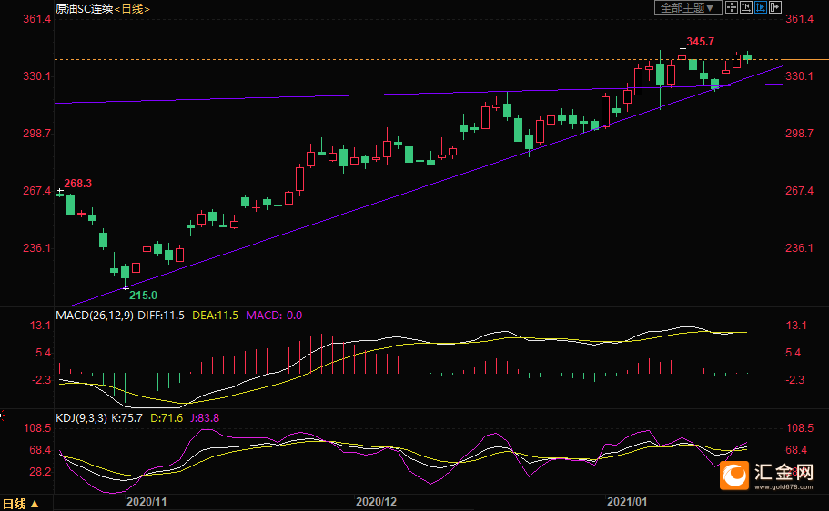Click the highlighted blue axis play icon

(x=761, y=7)
